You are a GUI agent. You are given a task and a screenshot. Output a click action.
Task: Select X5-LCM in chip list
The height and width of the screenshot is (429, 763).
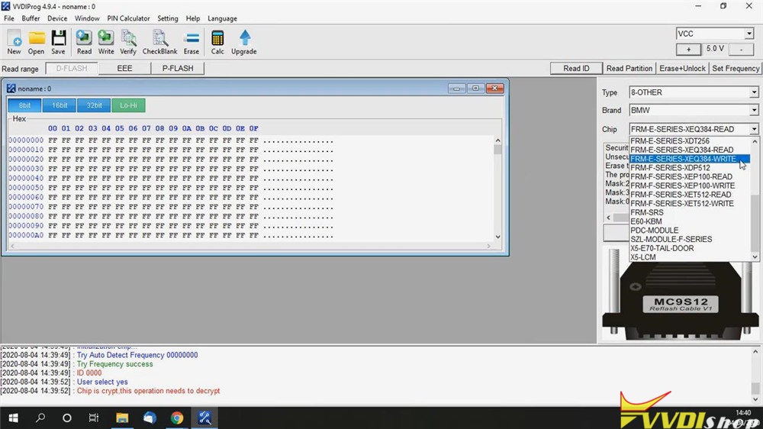pos(642,257)
